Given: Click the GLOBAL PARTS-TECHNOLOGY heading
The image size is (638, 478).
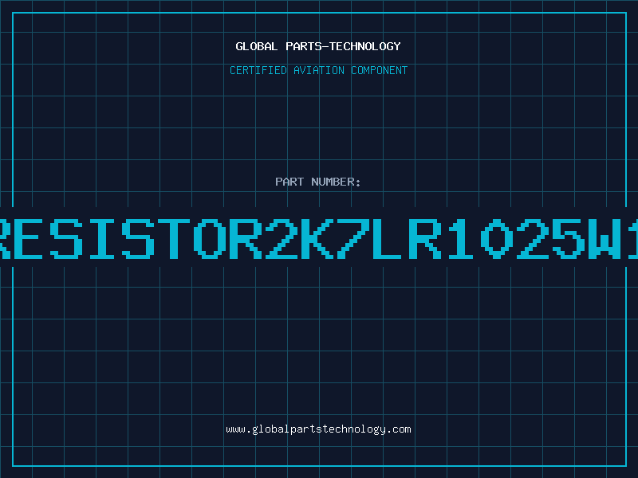Looking at the screenshot, I should 318,46.
